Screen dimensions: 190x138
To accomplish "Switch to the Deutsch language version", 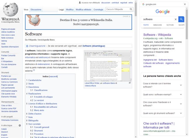I will click(4, 132).
